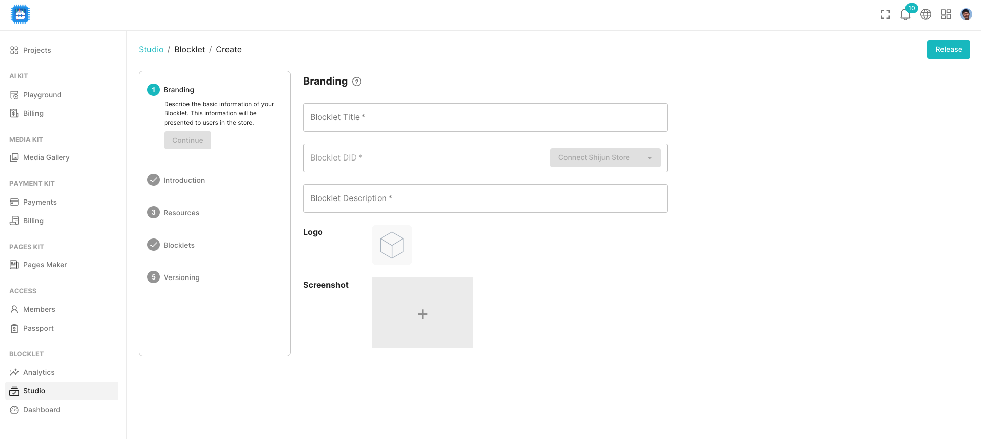Open the notifications bell
The width and height of the screenshot is (981, 439).
coord(905,15)
